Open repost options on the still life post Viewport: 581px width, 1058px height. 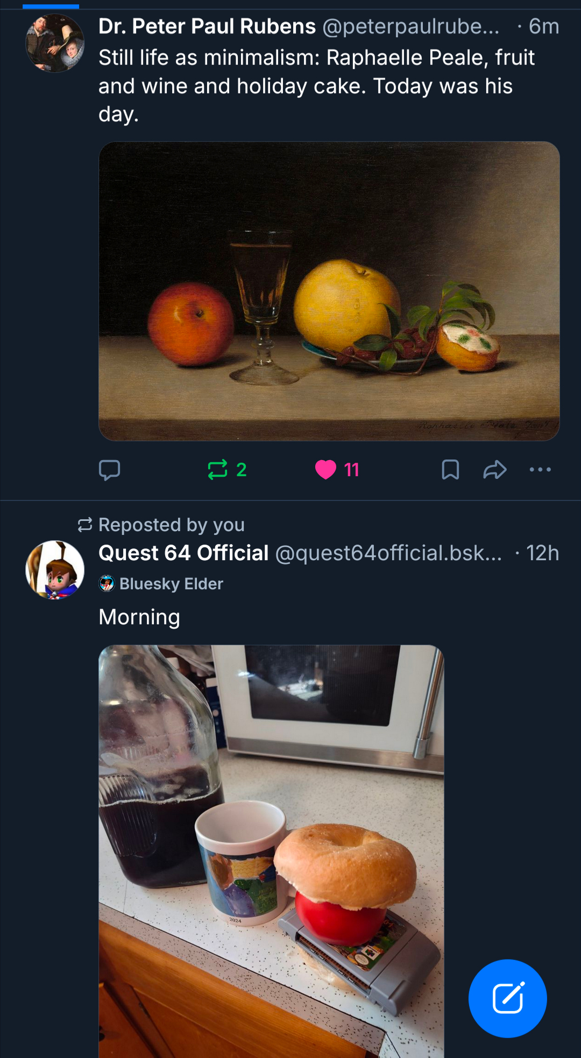218,470
